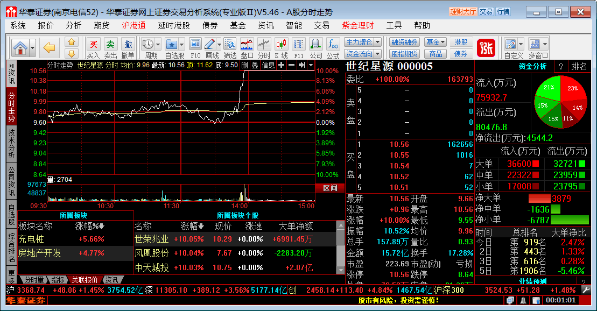This screenshot has height=311, width=597.
Task: Open the 系统 menu
Action: click(x=18, y=25)
